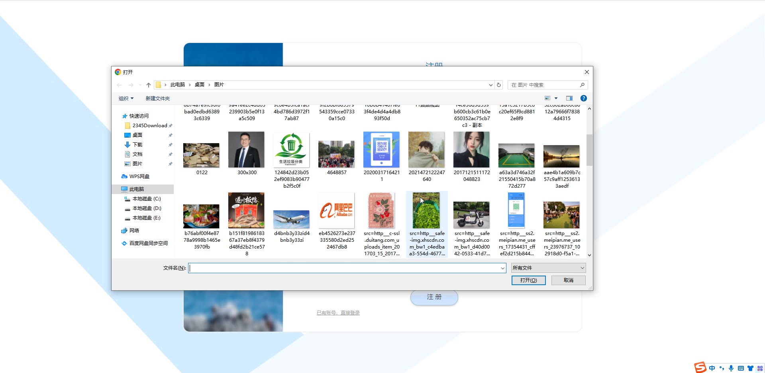Image resolution: width=765 pixels, height=373 pixels.
Task: Click the up-one-level arrow in navigation bar
Action: [149, 85]
